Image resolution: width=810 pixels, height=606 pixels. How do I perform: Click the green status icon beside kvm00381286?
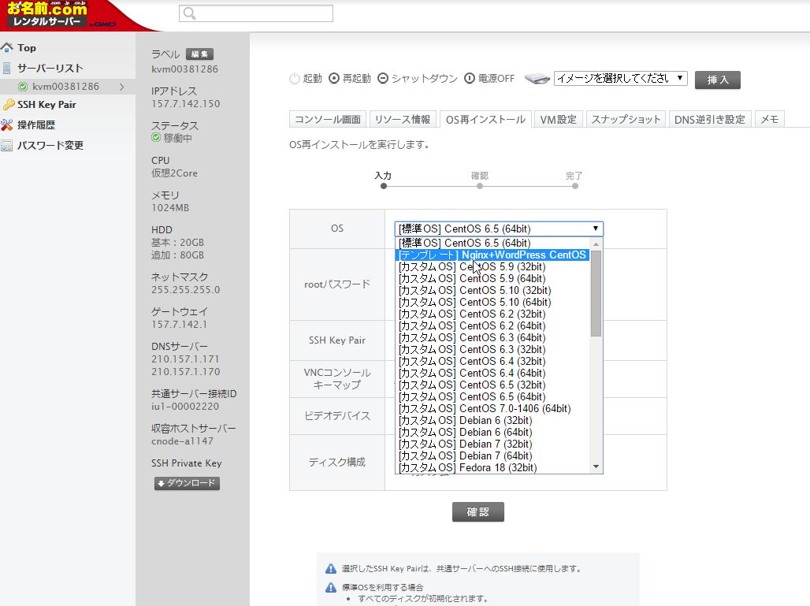tap(23, 87)
